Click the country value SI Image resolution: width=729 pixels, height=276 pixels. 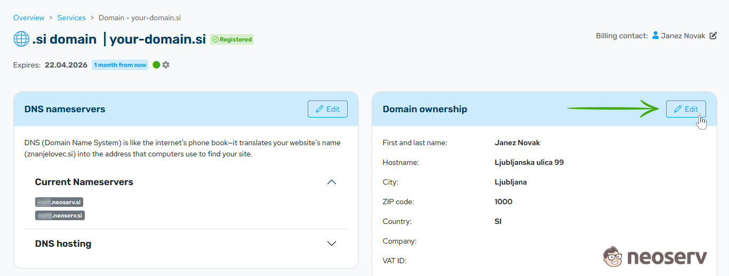tap(498, 221)
